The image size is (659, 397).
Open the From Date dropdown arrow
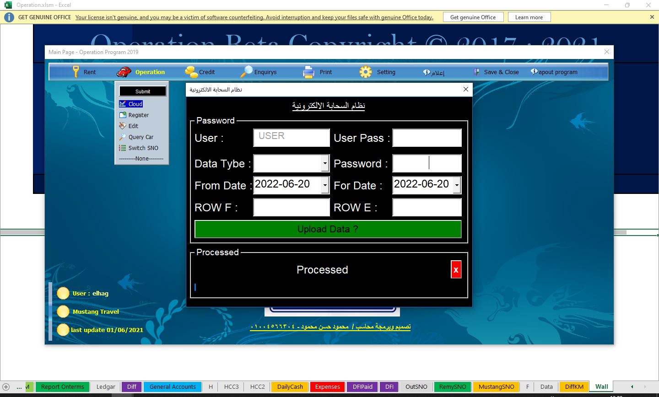(325, 185)
